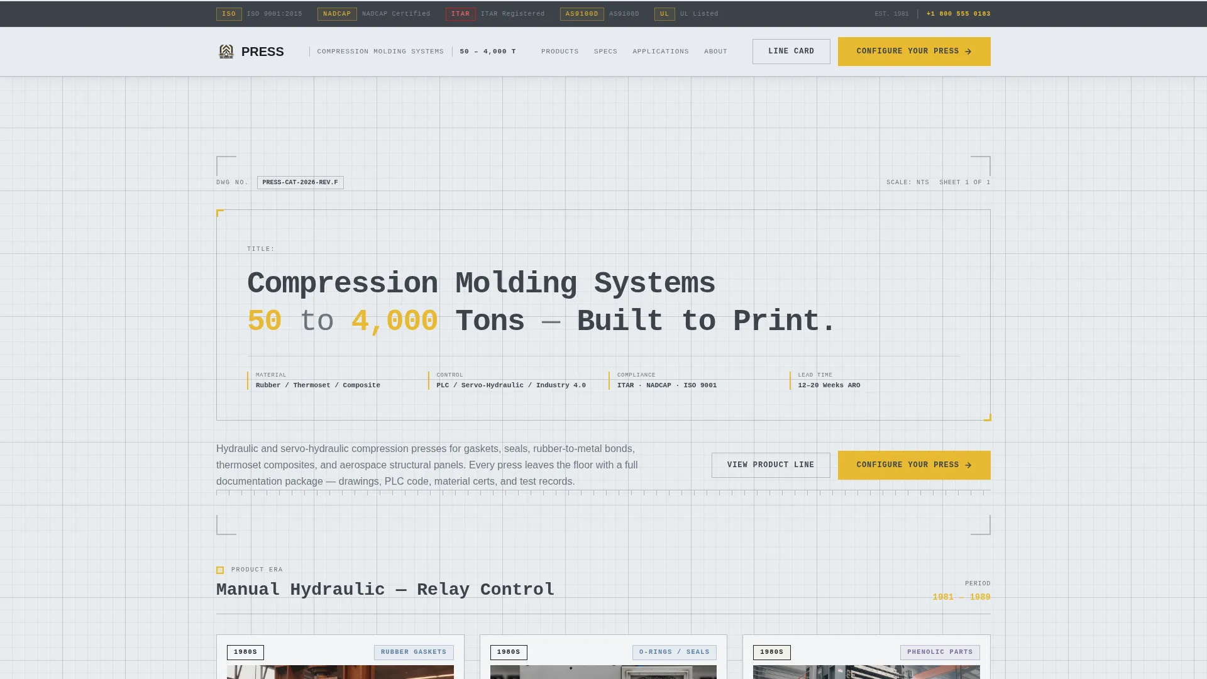1207x679 pixels.
Task: Click 'SCALE: NTS' text
Action: click(907, 182)
